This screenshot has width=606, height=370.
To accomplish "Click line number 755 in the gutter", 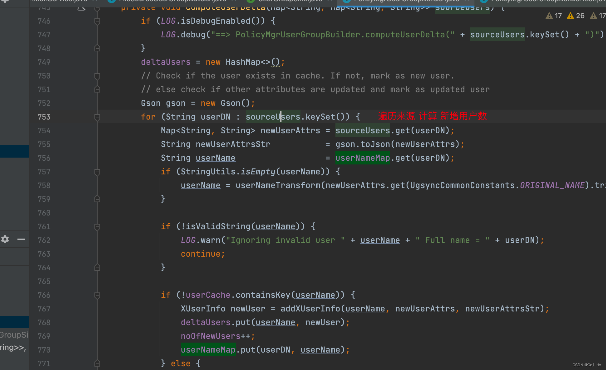I will (44, 144).
